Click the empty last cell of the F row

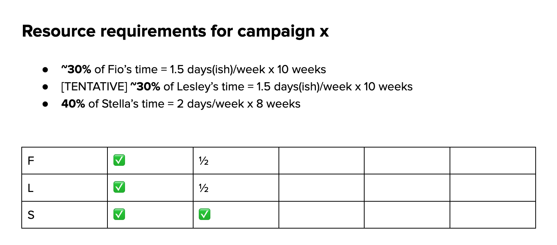point(493,161)
